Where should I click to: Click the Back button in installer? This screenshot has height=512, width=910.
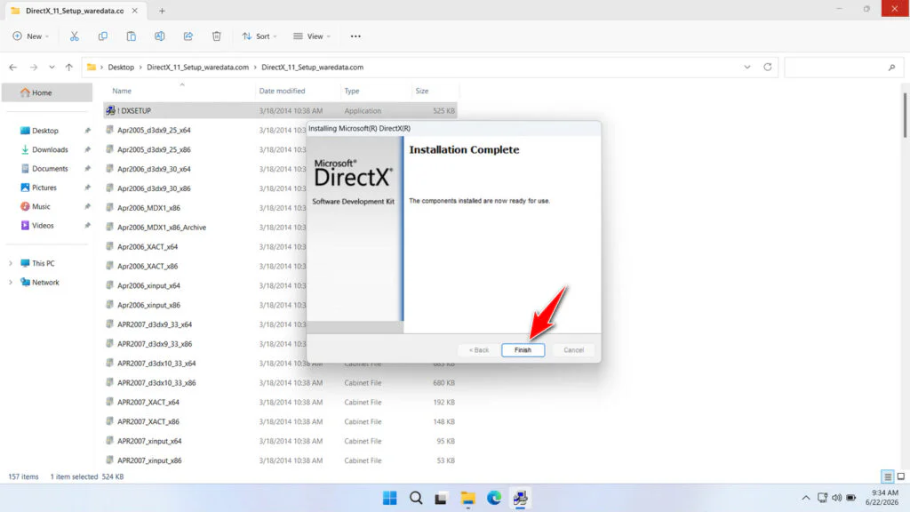point(479,350)
